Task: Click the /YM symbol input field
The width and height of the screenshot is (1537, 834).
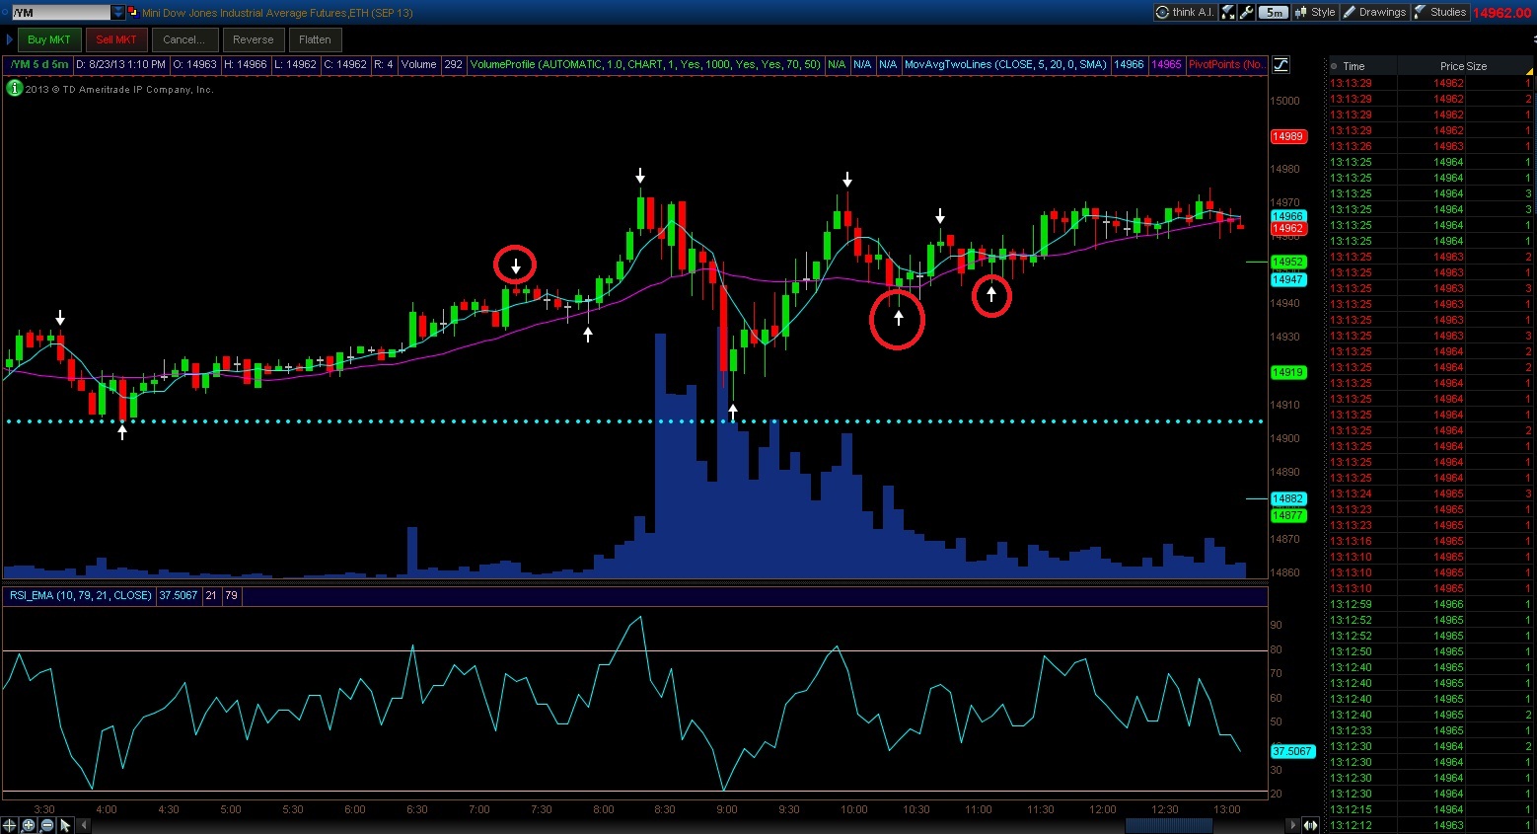Action: point(61,13)
